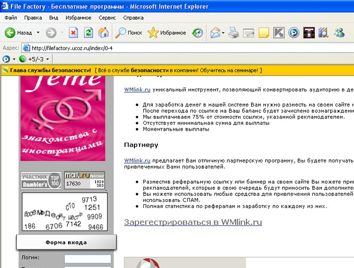Click the Internet Explorer title bar icon
The width and height of the screenshot is (354, 268).
click(5, 6)
